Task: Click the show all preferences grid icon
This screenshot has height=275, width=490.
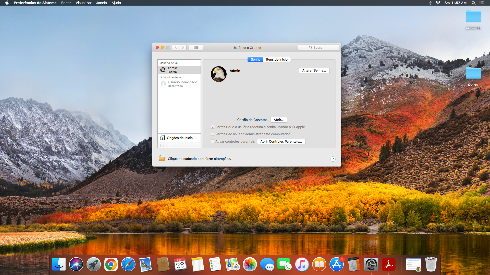Action: click(196, 47)
